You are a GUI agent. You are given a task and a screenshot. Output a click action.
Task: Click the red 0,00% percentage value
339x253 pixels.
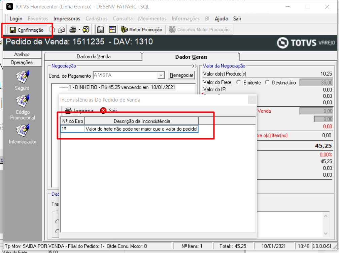326,154
